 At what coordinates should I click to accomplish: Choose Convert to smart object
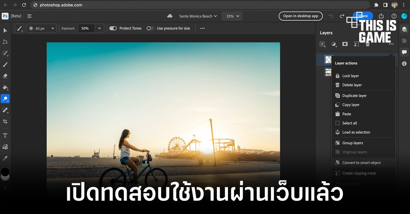[363, 162]
